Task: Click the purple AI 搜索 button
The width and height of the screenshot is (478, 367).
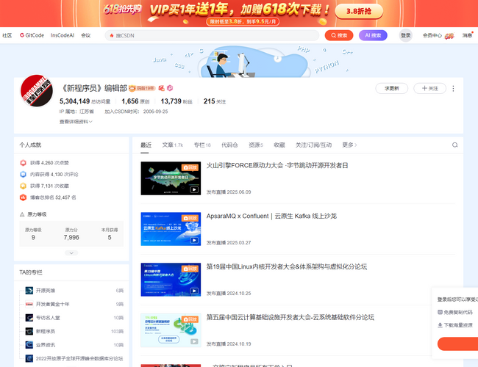Action: pos(373,35)
